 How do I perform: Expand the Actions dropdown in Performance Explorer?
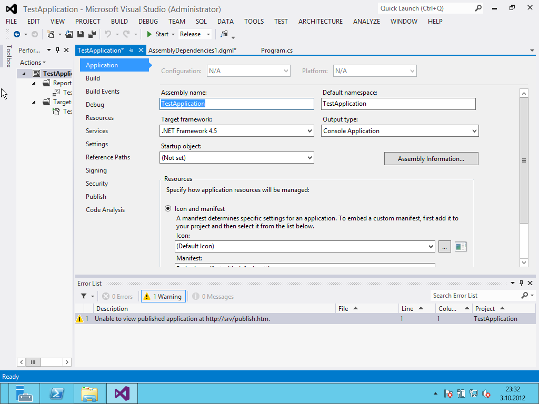coord(33,63)
